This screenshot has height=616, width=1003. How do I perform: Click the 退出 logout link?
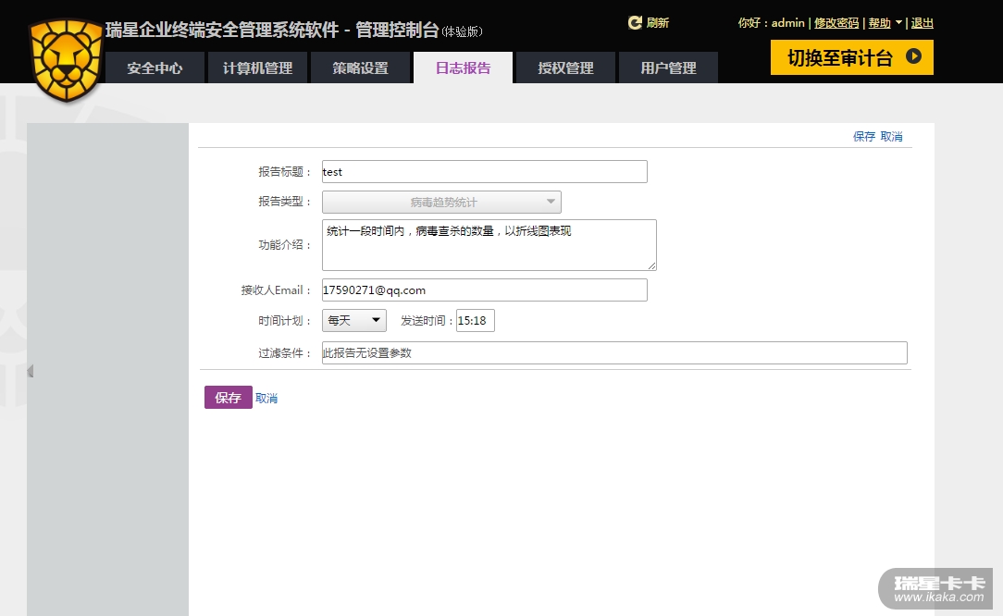pos(923,23)
